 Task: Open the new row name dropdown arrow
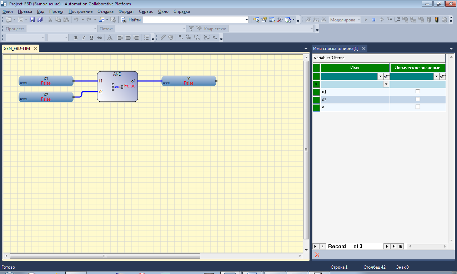pos(386,84)
